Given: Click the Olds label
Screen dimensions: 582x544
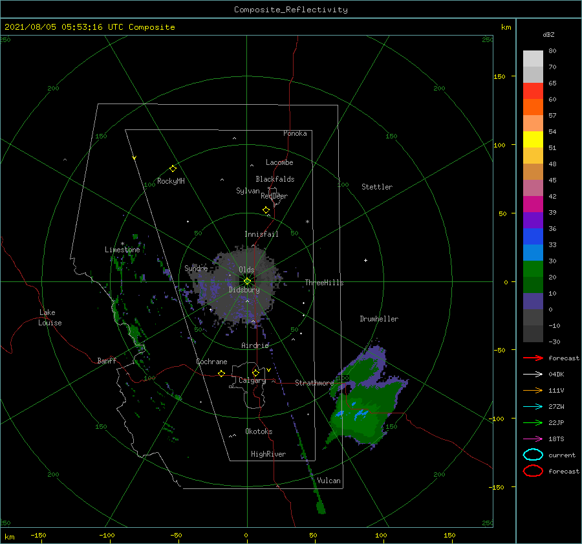Looking at the screenshot, I should coord(246,270).
